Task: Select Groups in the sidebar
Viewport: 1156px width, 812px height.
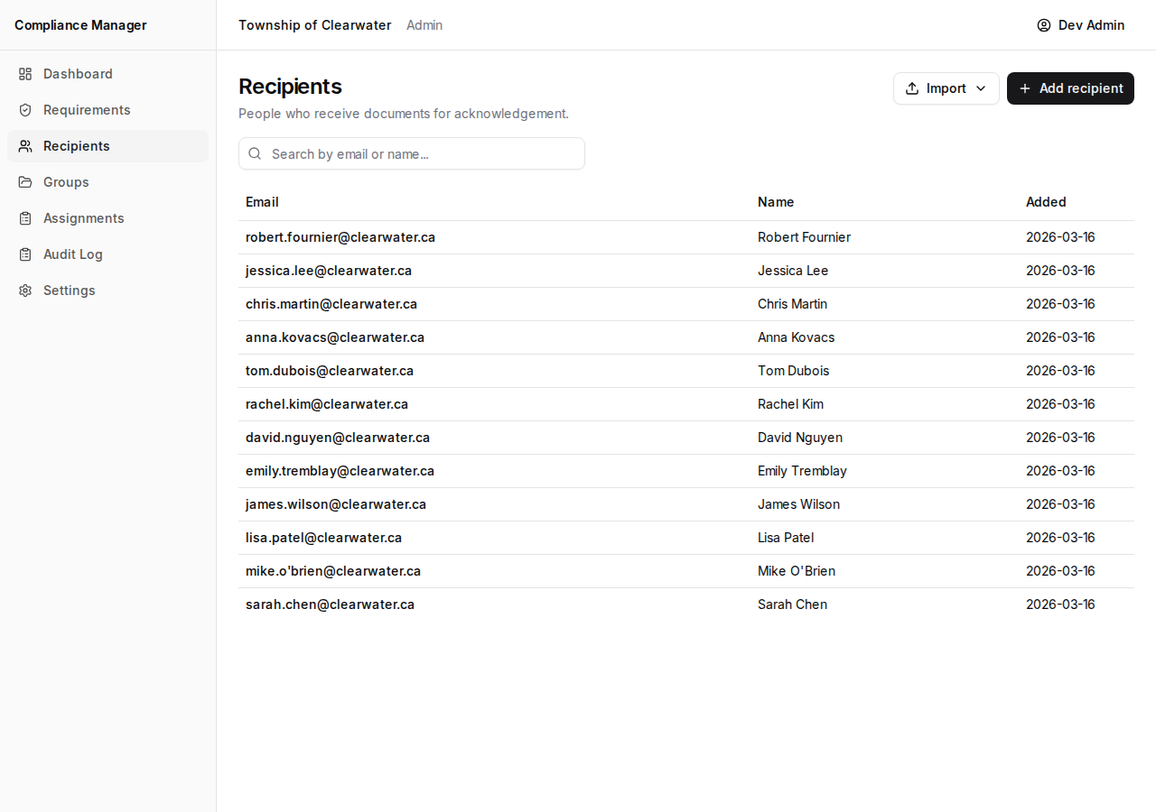Action: pos(107,182)
